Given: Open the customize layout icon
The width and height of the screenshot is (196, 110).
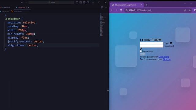Looking at the screenshot, I should (x=88, y=2).
